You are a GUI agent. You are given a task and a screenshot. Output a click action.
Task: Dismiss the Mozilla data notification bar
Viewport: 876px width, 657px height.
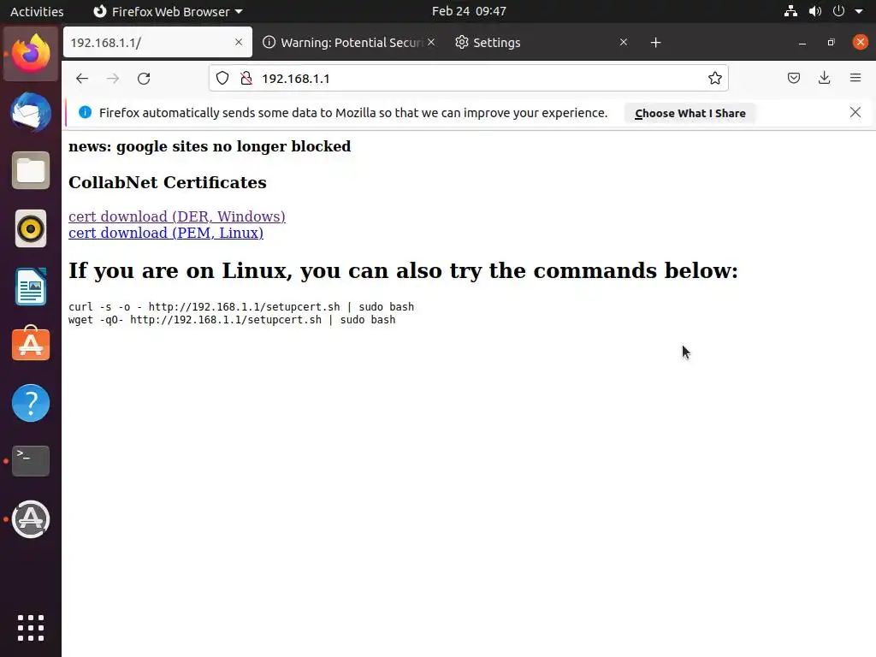coord(855,112)
